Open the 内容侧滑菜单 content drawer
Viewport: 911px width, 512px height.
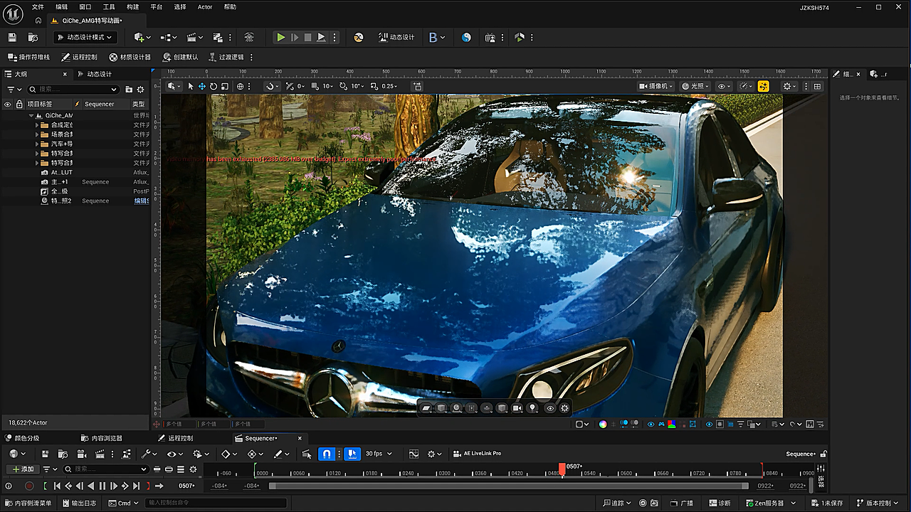(x=28, y=503)
